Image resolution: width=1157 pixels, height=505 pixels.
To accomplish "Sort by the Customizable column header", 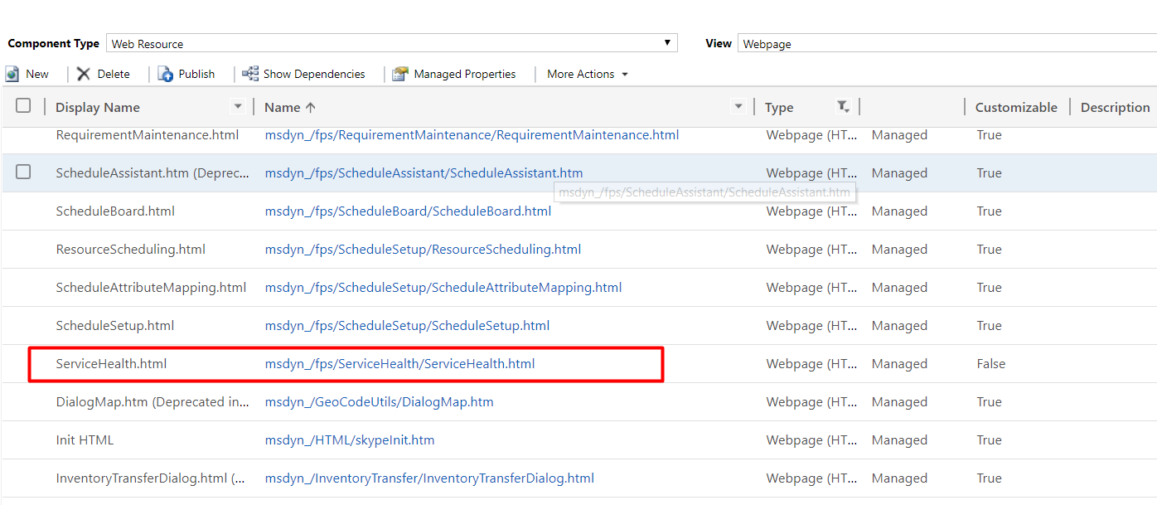I will point(1016,107).
